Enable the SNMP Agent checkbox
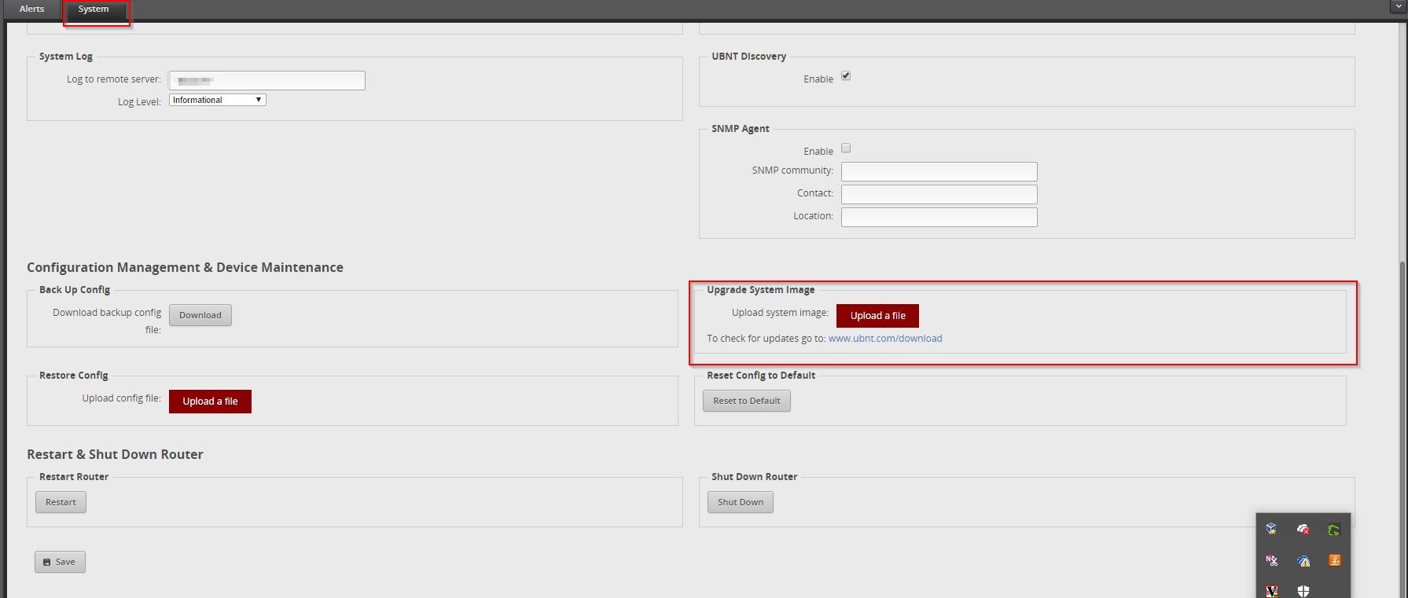Viewport: 1408px width, 598px height. (x=846, y=149)
